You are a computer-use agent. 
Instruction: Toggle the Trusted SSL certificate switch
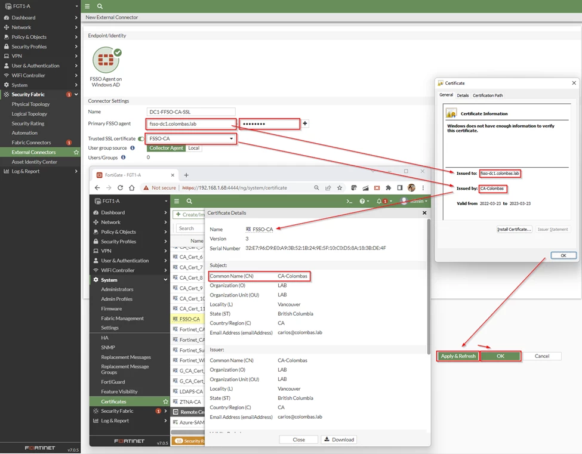click(x=141, y=139)
